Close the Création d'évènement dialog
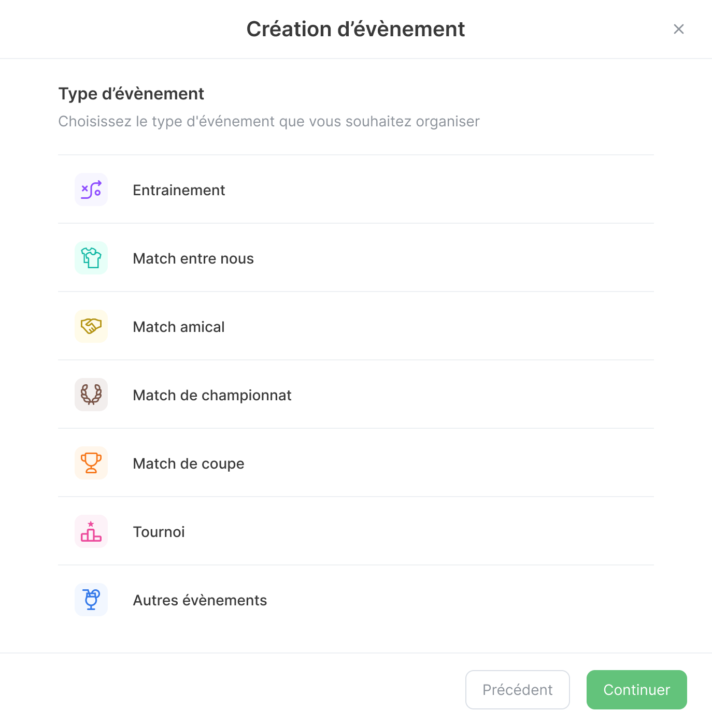Image resolution: width=712 pixels, height=726 pixels. 678,29
